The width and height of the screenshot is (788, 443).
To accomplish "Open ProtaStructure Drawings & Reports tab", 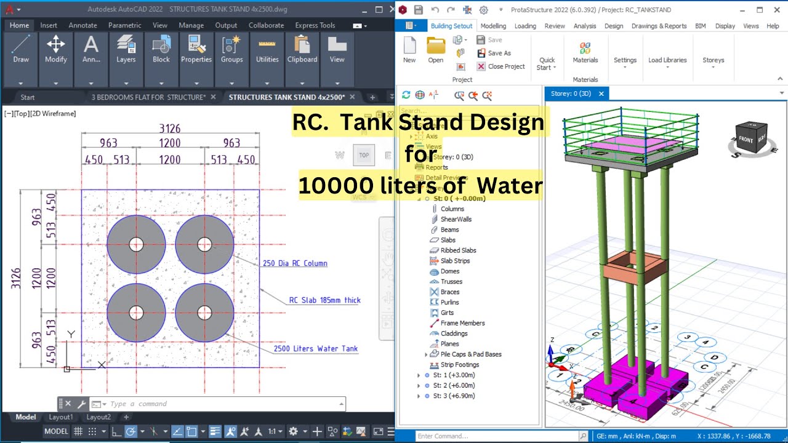I will [659, 26].
